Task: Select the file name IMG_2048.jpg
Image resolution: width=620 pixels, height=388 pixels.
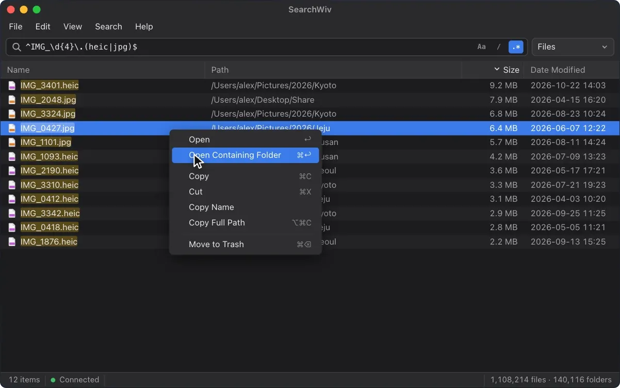Action: pos(48,100)
